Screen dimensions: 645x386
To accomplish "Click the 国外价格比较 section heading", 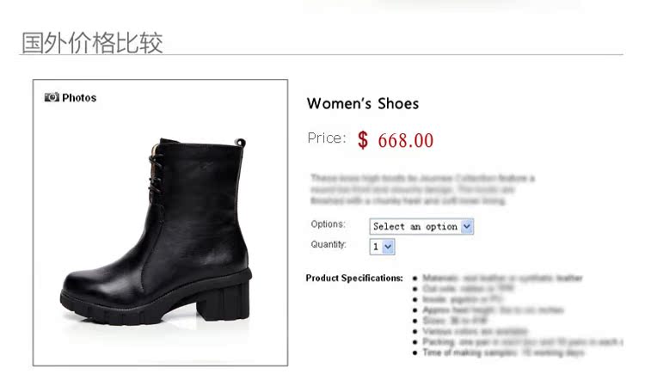I will point(92,43).
